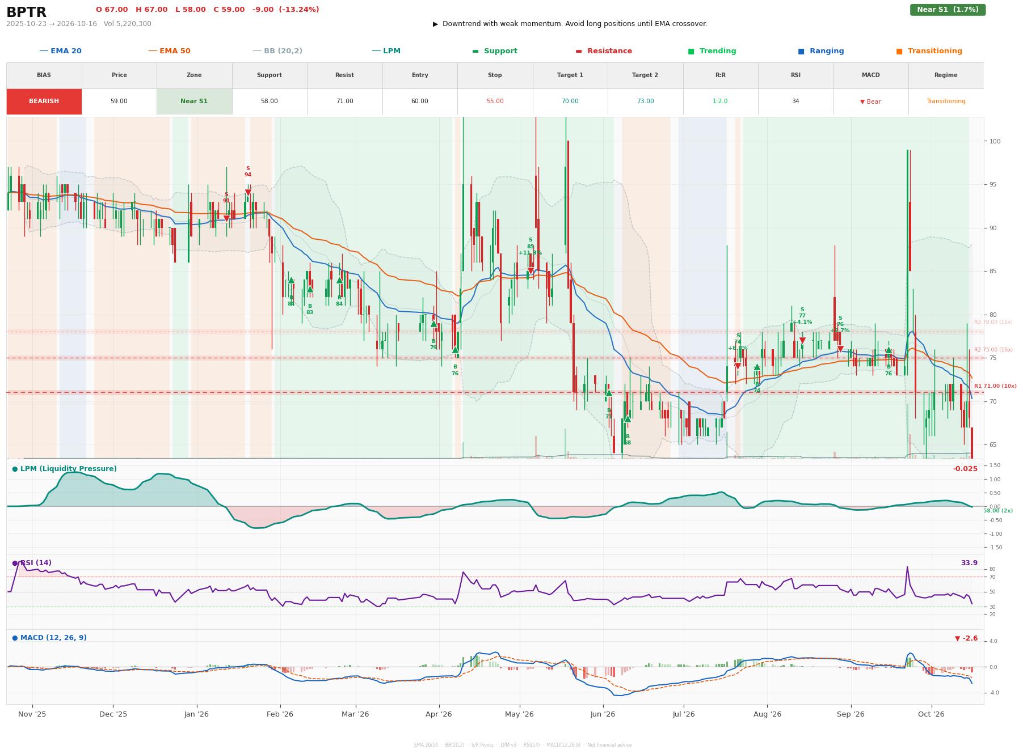This screenshot has height=754, width=1023.
Task: Click the red BEARISH bias cell
Action: [x=44, y=101]
